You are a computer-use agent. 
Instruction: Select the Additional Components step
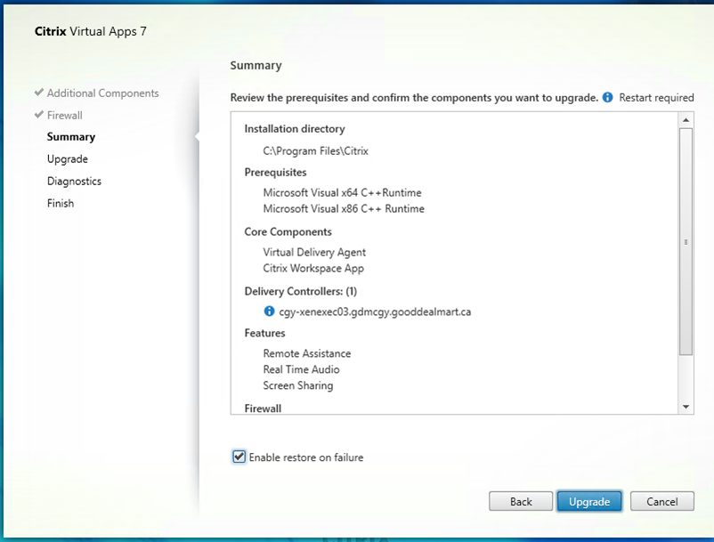[103, 93]
